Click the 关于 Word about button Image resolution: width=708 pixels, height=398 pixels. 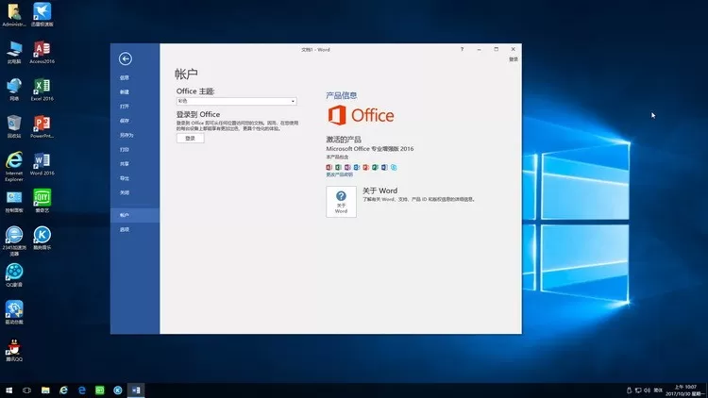[x=341, y=202]
